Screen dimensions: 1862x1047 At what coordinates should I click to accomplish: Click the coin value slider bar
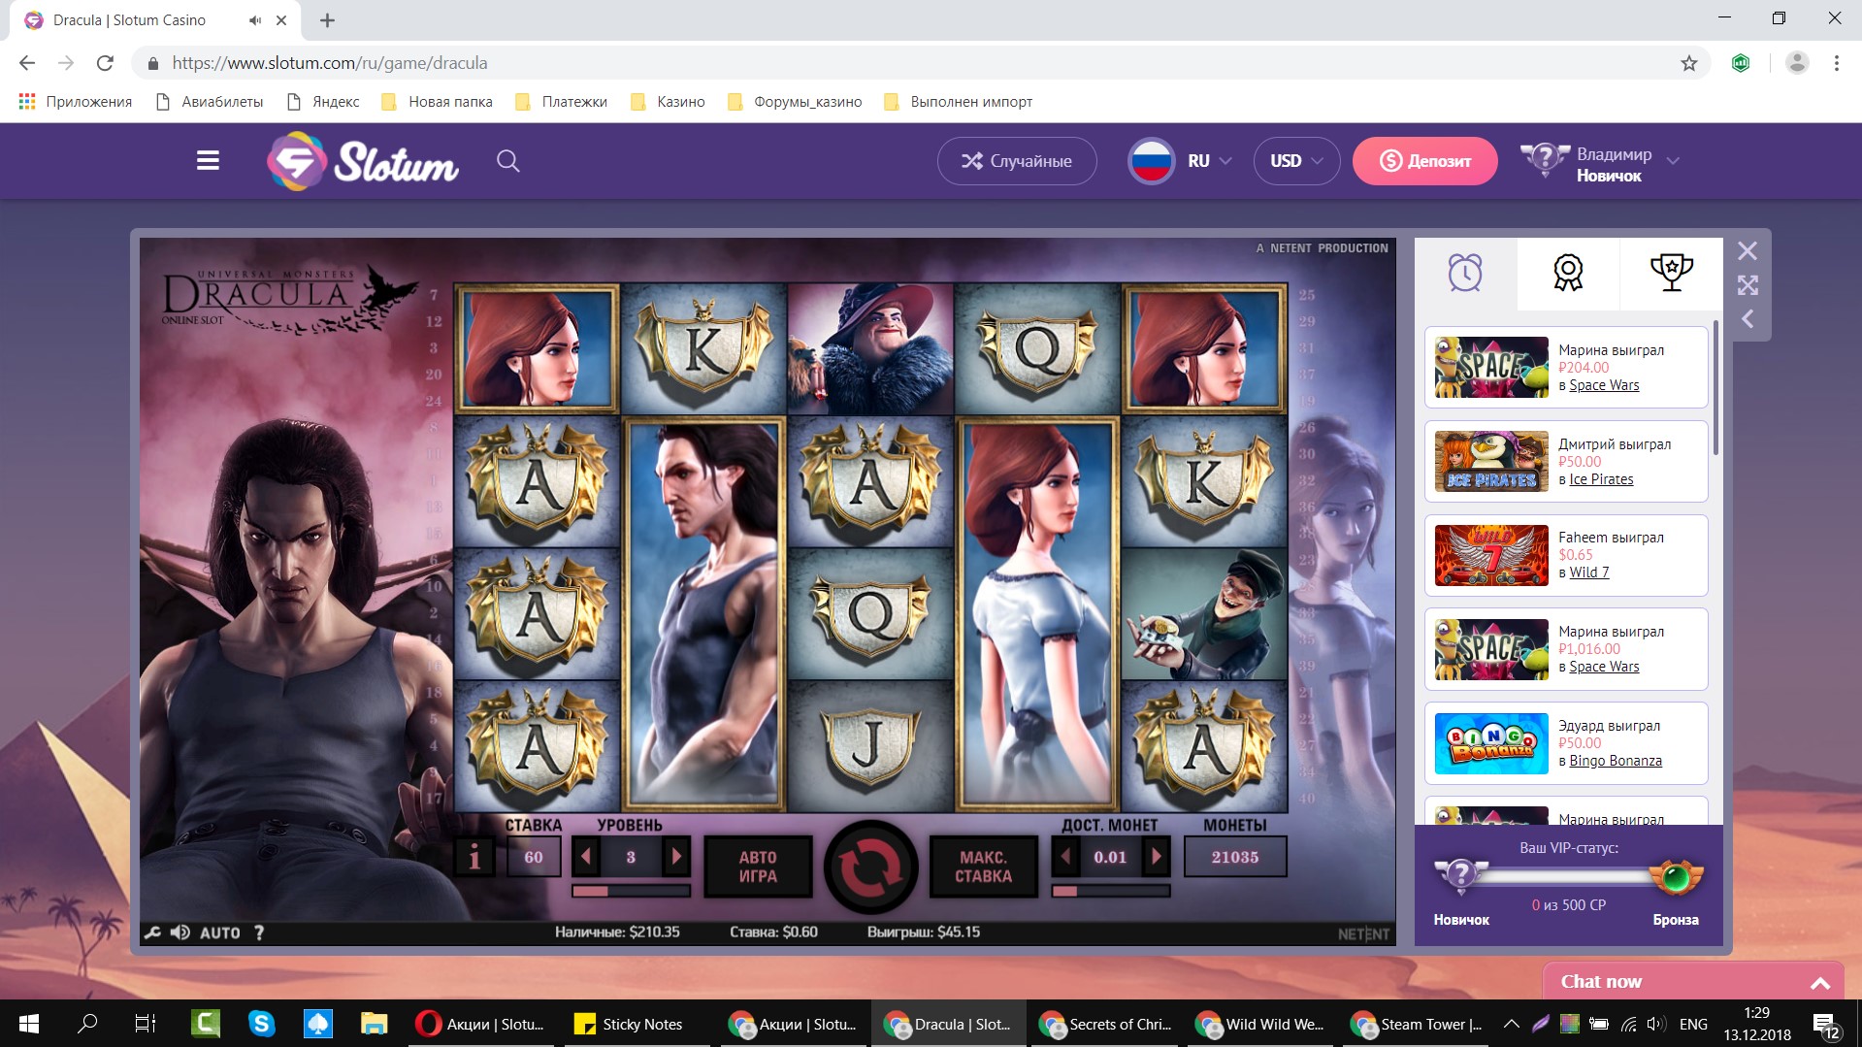click(1111, 890)
